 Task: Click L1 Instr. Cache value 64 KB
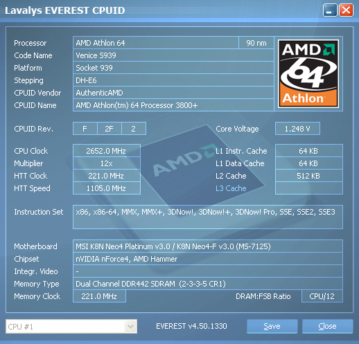[309, 151]
